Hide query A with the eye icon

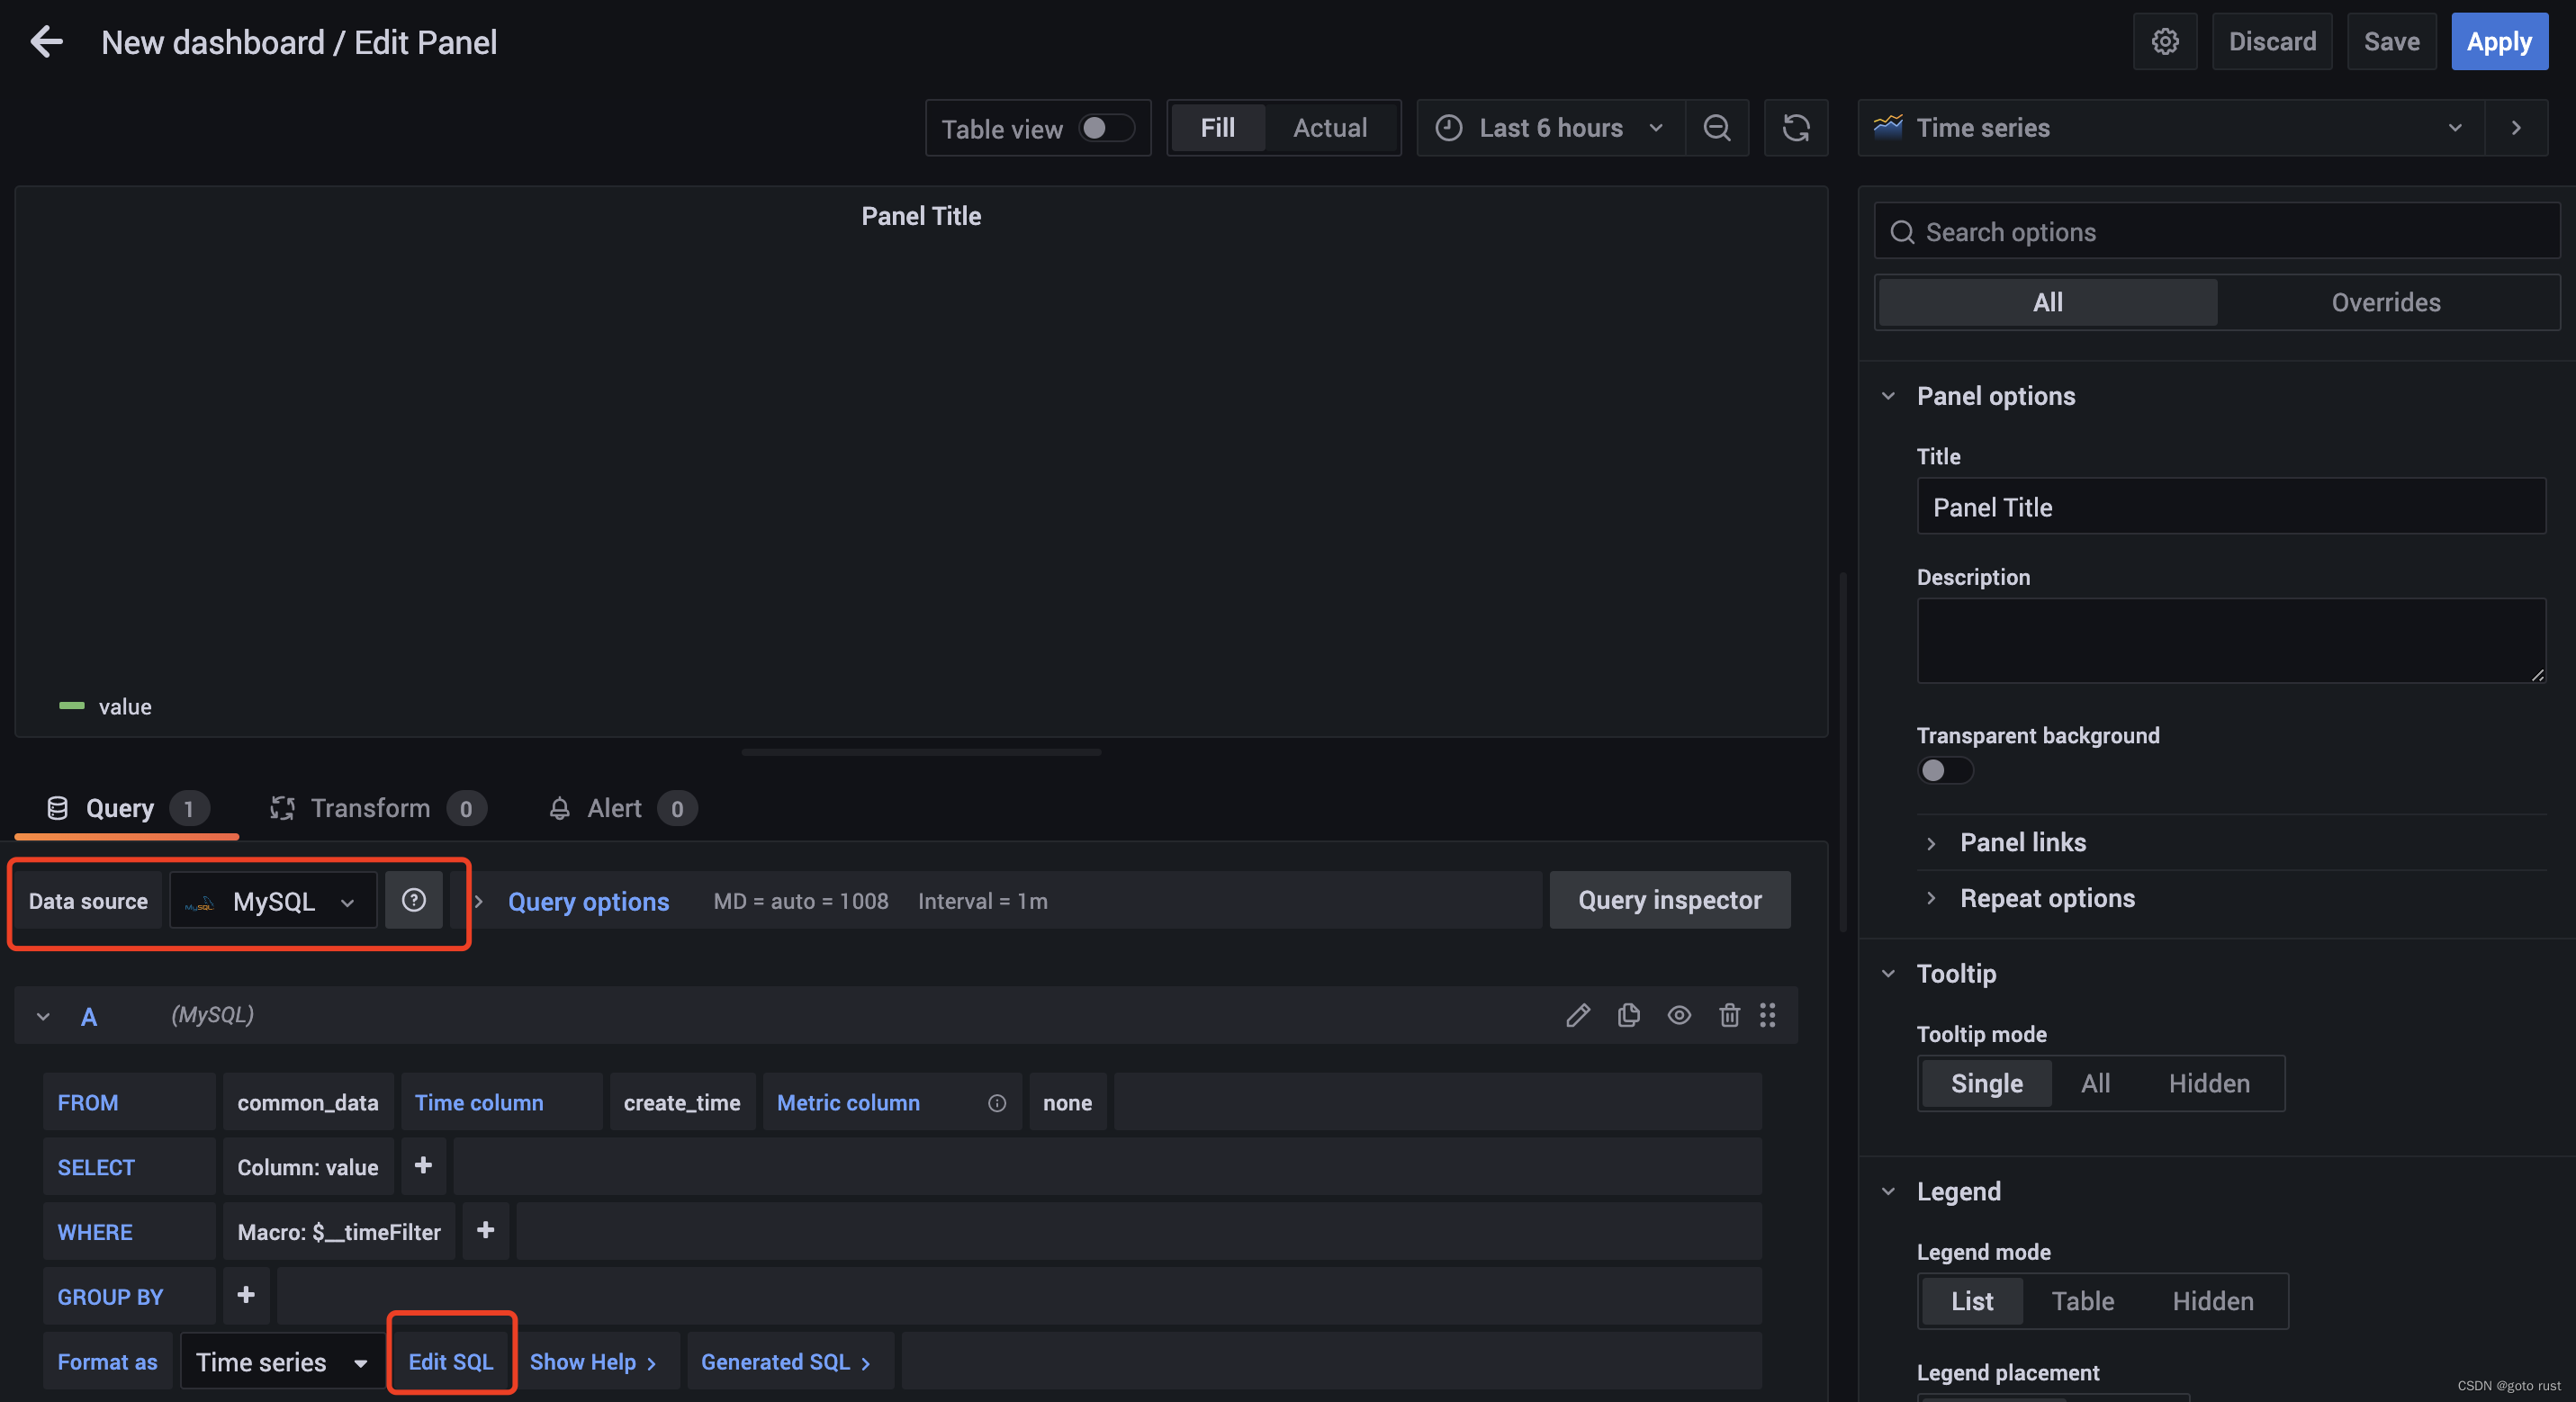pos(1679,1015)
